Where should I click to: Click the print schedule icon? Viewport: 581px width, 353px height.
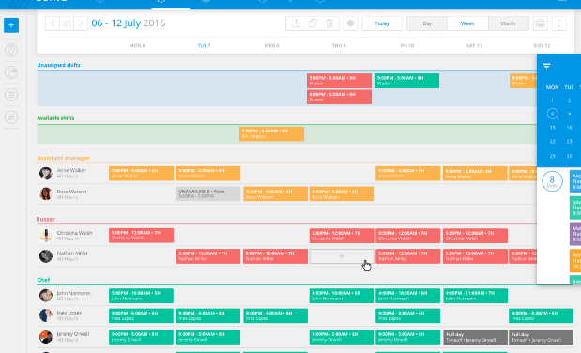541,23
